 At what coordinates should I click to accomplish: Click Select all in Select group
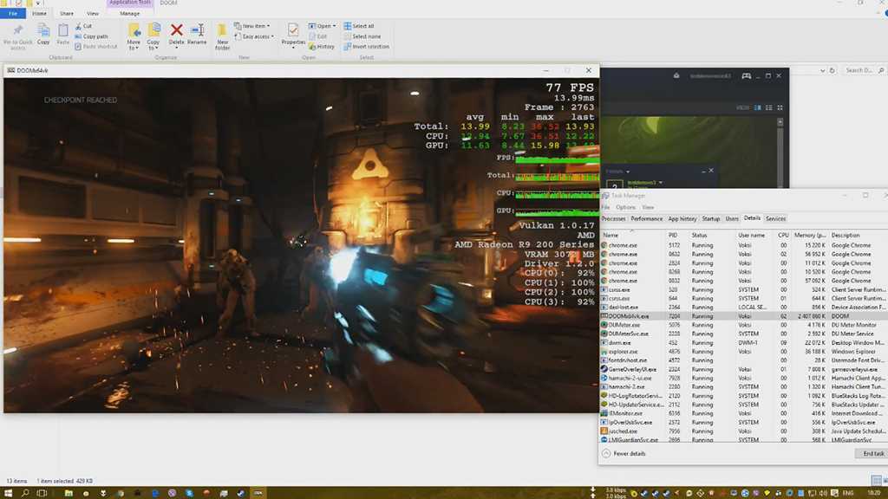coord(358,26)
